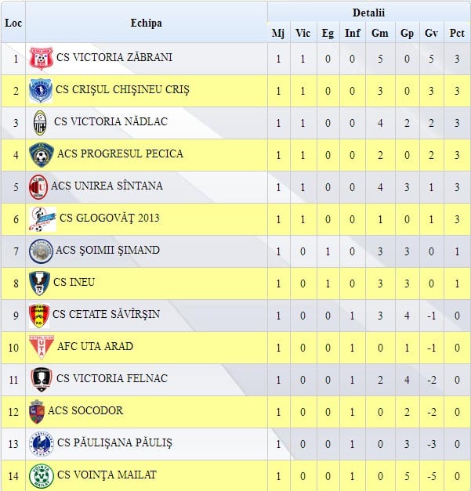Click the ACS Șoimii Șimand badge
Screen dimensions: 471x491
[41, 251]
